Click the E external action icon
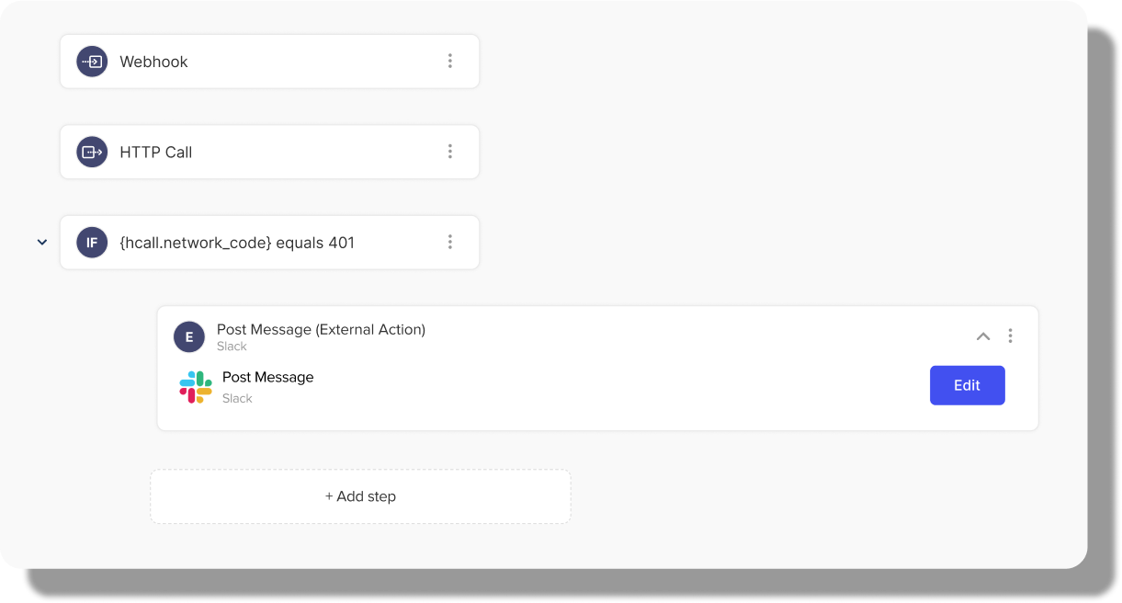The image size is (1122, 603). pyautogui.click(x=189, y=337)
